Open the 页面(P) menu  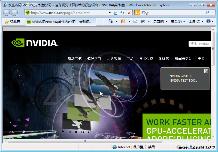tap(160, 21)
